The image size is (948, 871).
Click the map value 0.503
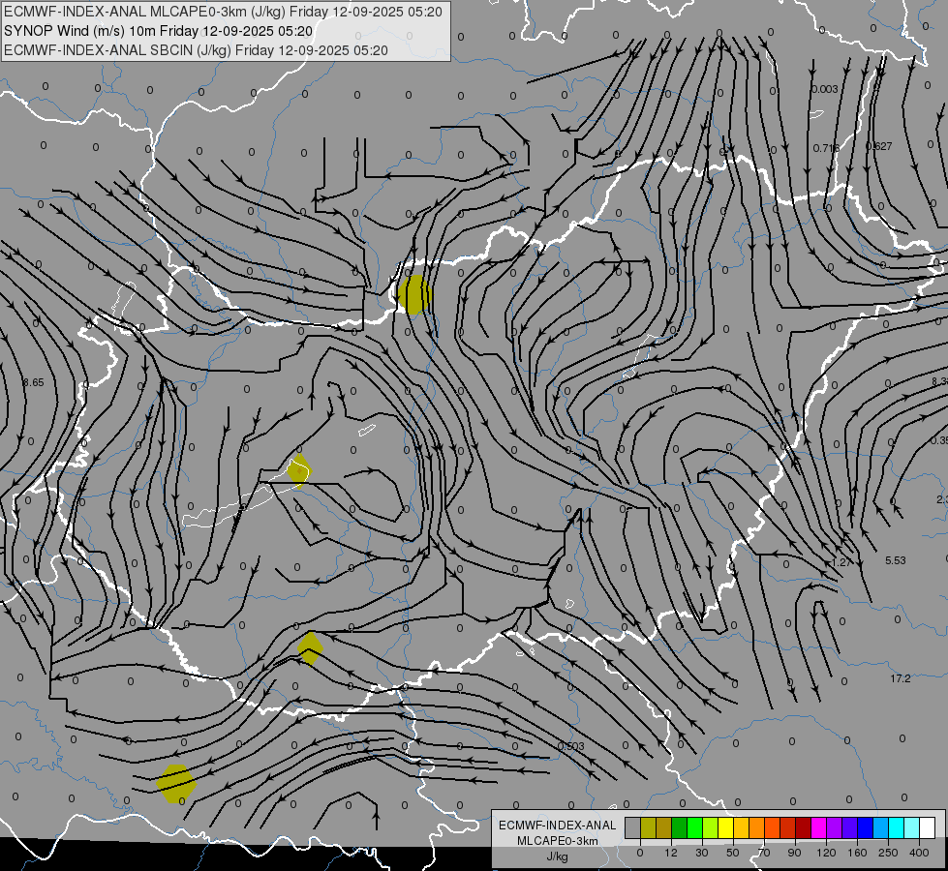[x=571, y=746]
